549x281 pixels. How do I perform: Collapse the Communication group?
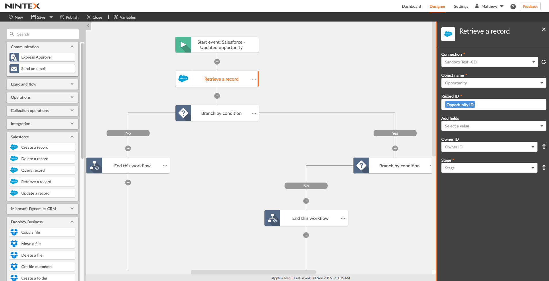72,47
